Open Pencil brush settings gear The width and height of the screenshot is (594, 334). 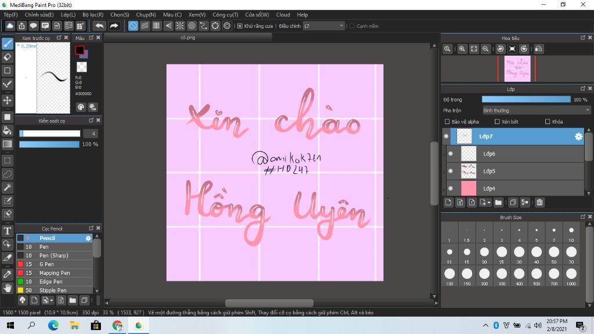(x=88, y=238)
